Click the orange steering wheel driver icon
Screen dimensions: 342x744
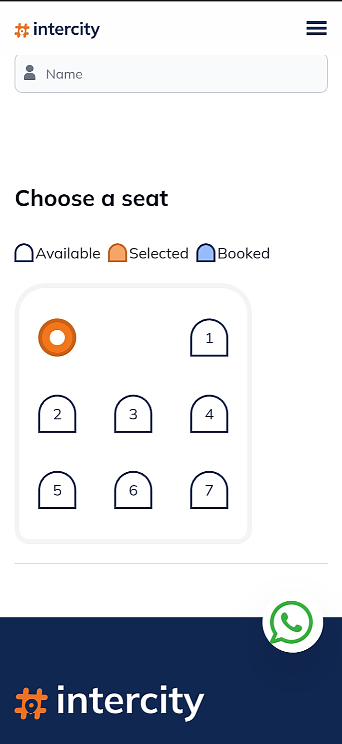pos(57,337)
